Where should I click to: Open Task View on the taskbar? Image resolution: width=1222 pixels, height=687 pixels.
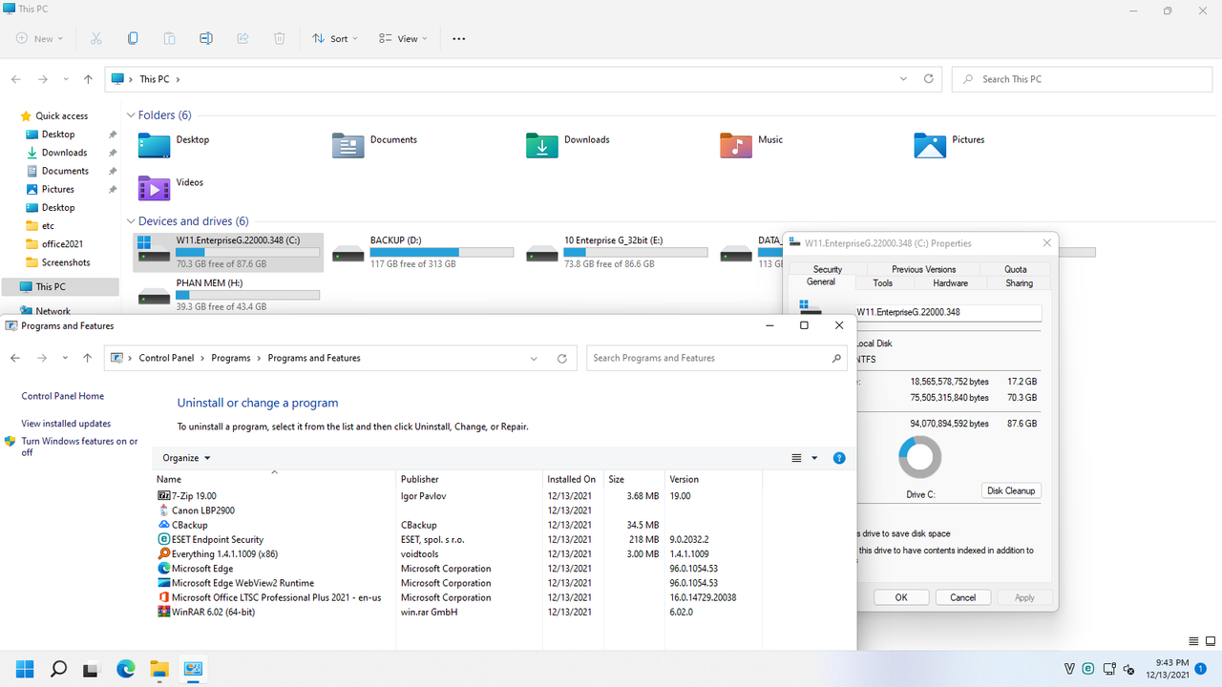92,669
